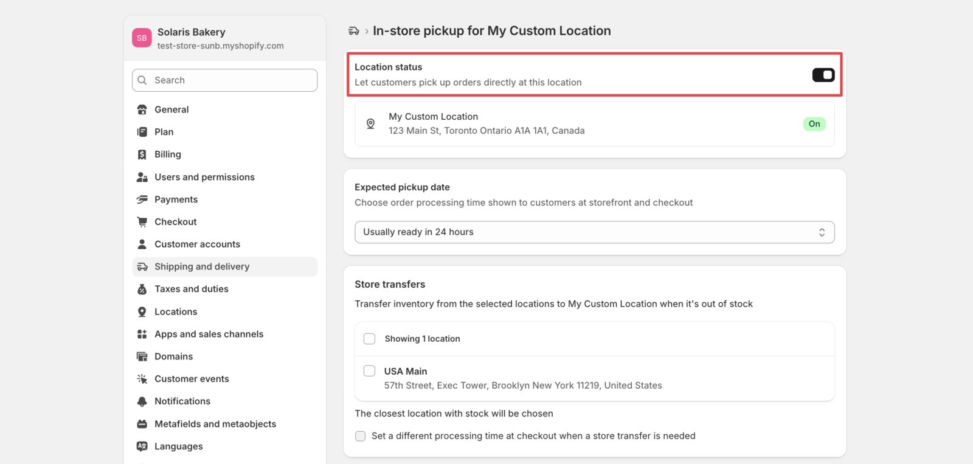Open Taxes and duties settings
973x464 pixels.
click(x=224, y=289)
